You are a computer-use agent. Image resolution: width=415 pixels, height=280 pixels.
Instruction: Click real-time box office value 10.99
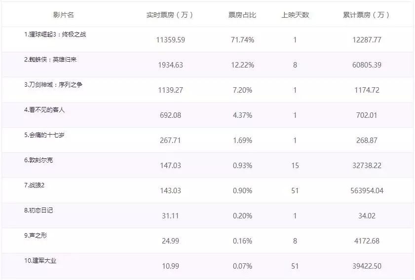coord(170,266)
